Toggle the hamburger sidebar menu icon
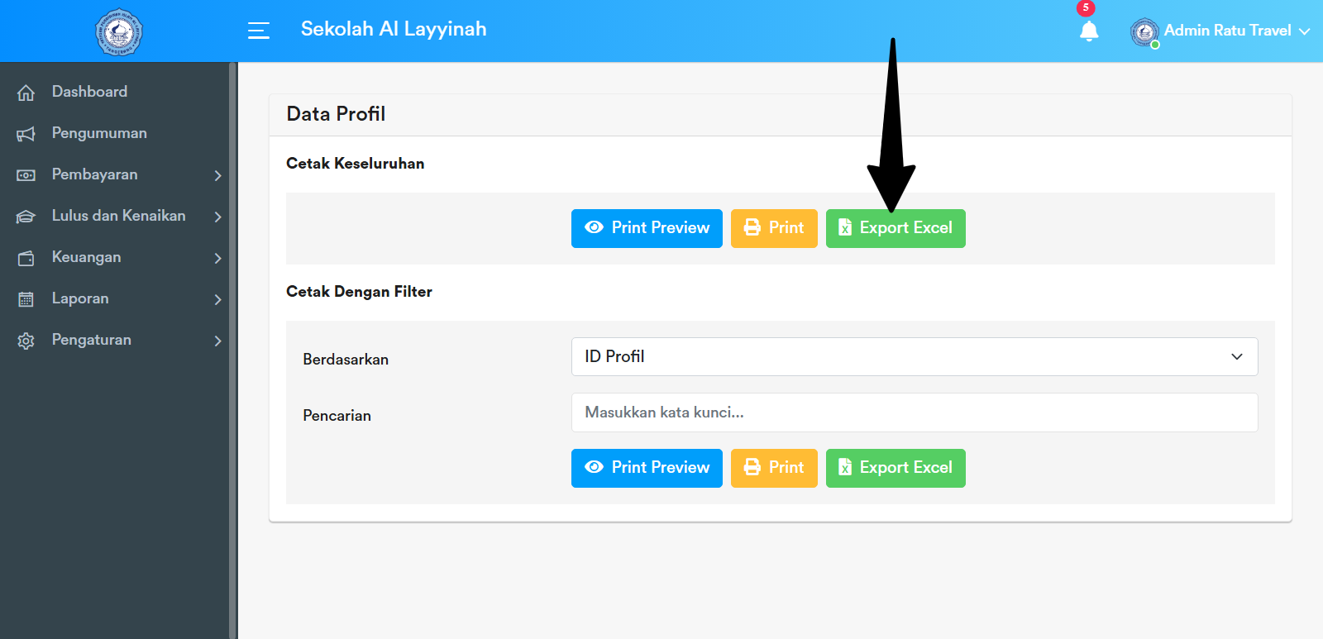 point(259,31)
